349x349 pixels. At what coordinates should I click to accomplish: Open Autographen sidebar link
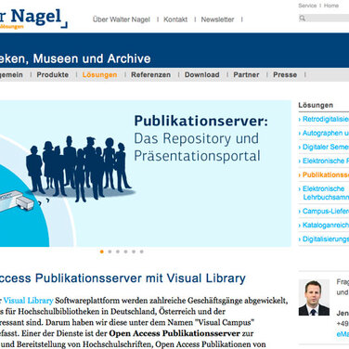click(x=326, y=133)
